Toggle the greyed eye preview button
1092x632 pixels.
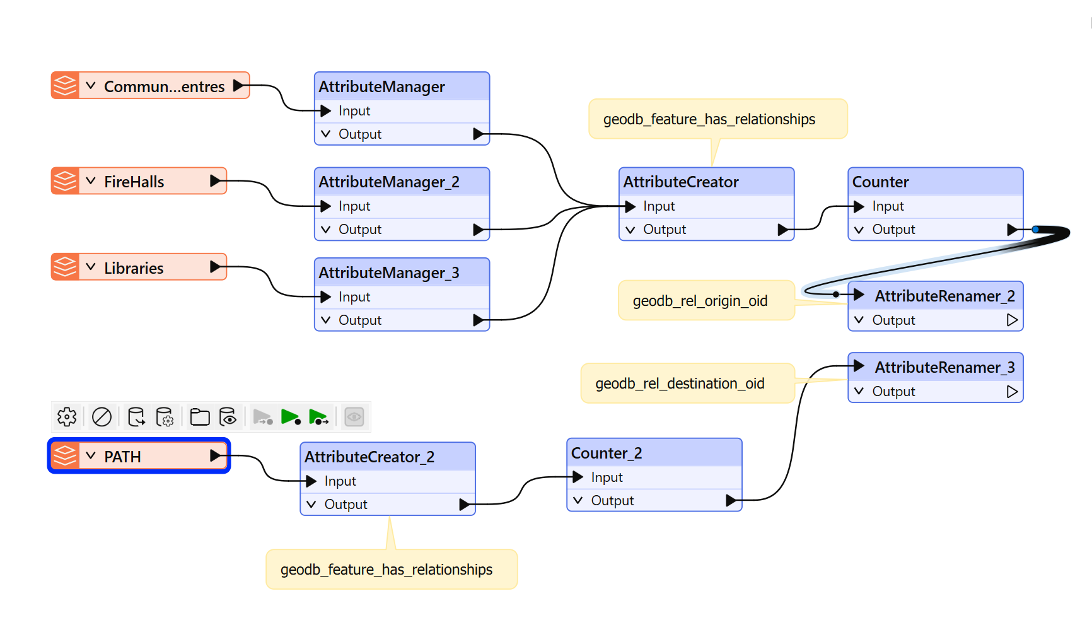pyautogui.click(x=354, y=417)
